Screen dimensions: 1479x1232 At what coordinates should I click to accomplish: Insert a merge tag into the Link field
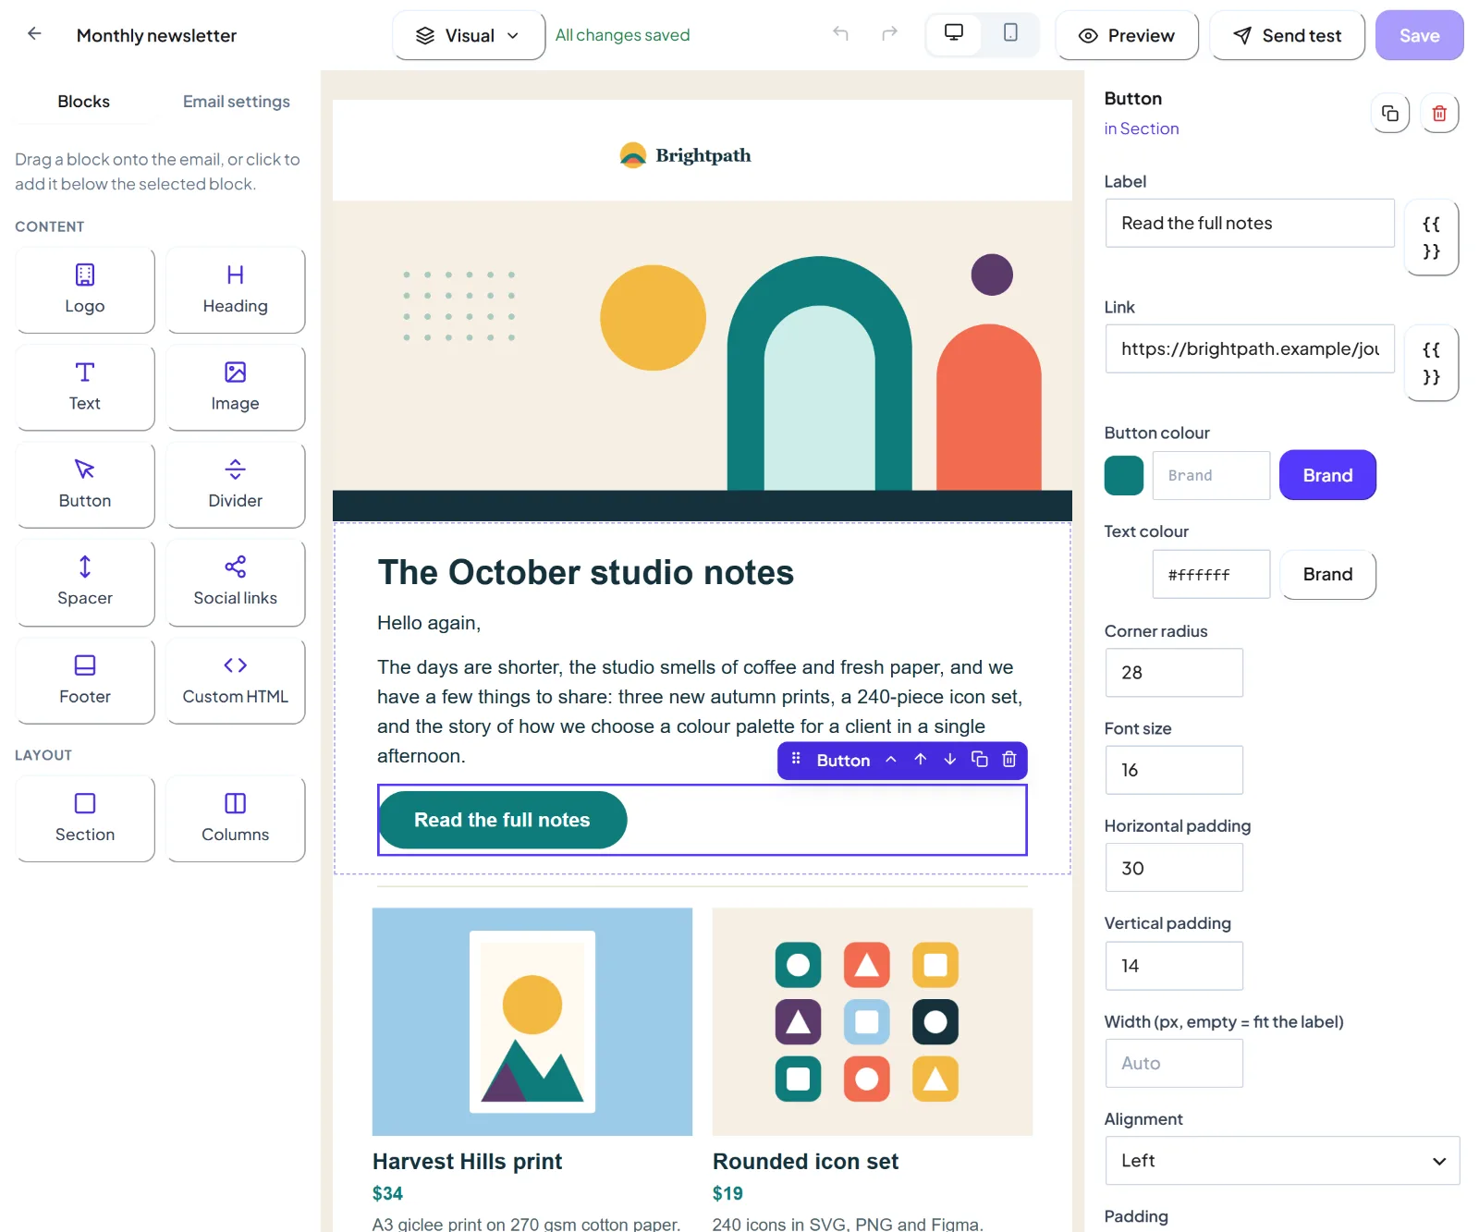coord(1431,363)
